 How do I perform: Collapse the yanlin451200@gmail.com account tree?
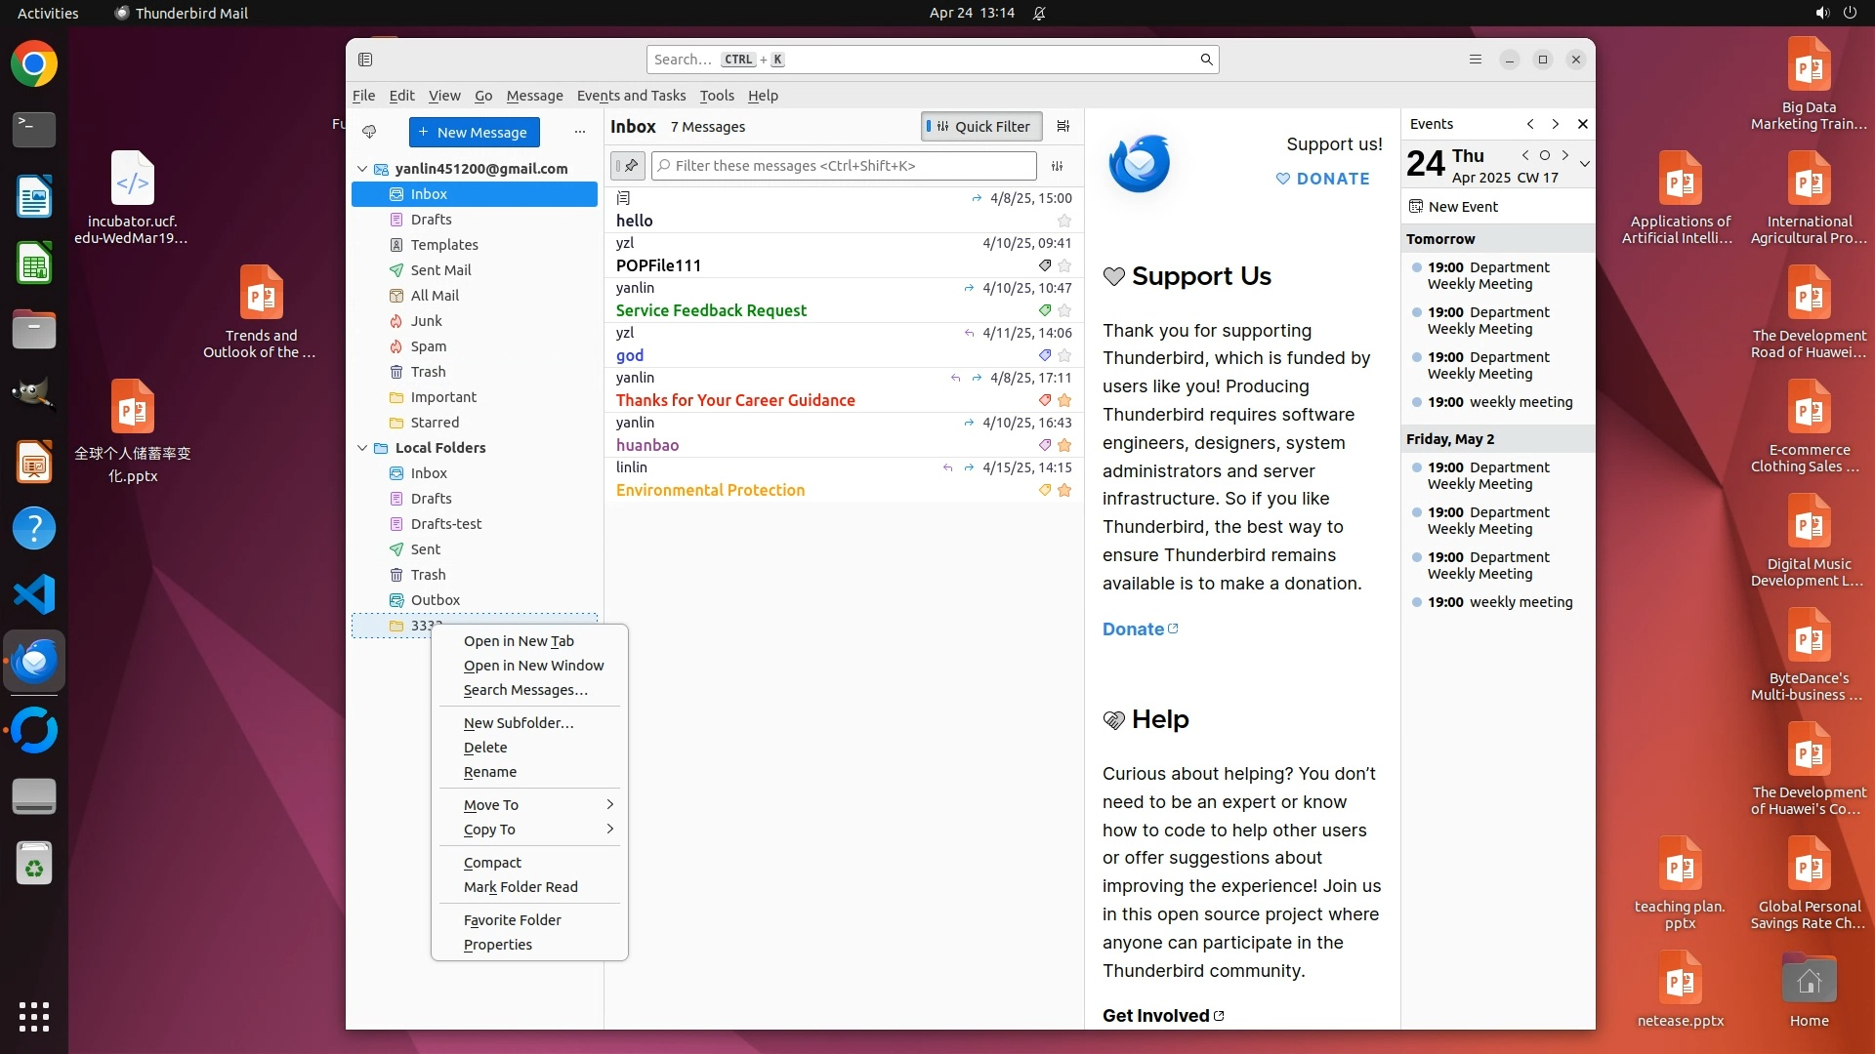(x=362, y=169)
